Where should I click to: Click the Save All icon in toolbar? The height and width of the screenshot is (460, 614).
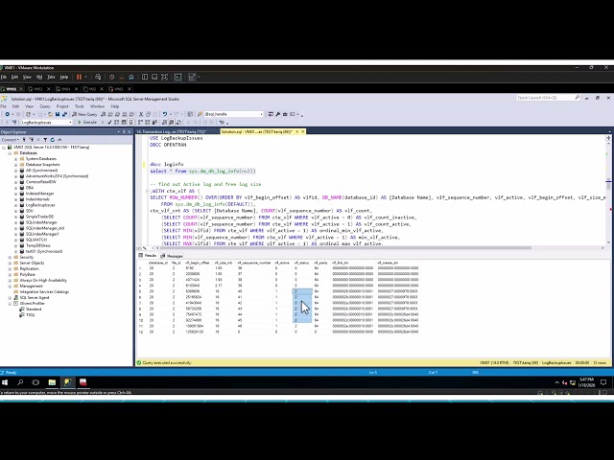(x=64, y=114)
